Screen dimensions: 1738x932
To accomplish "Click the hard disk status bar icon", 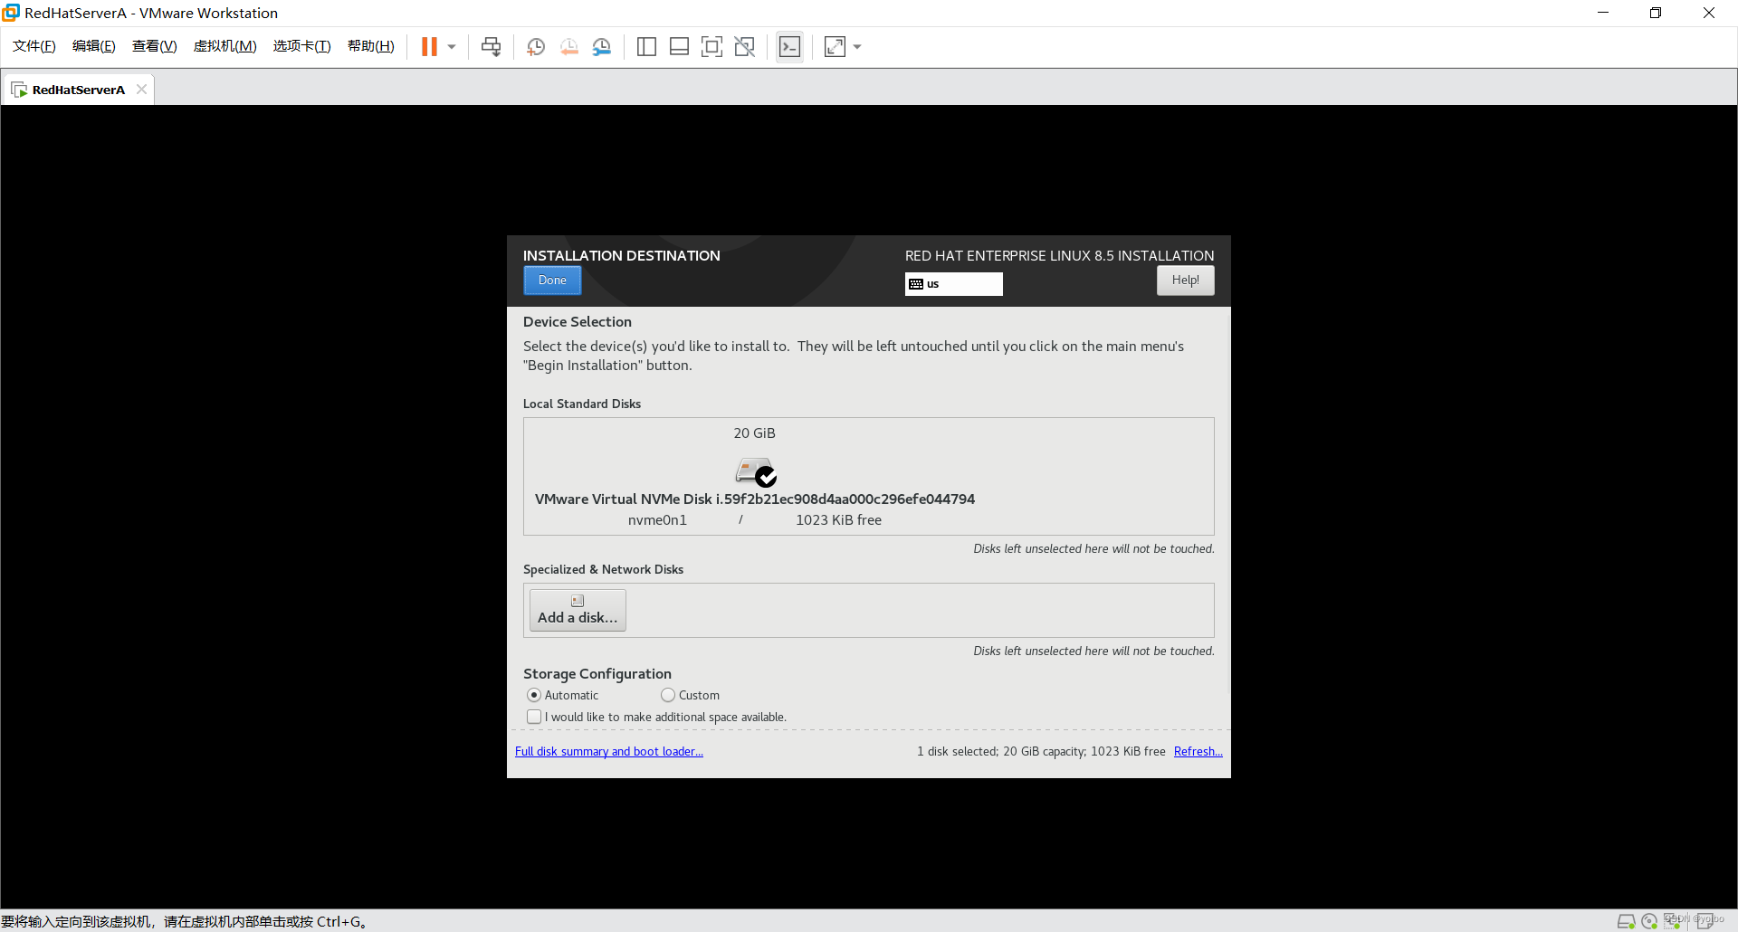I will coord(1626,921).
